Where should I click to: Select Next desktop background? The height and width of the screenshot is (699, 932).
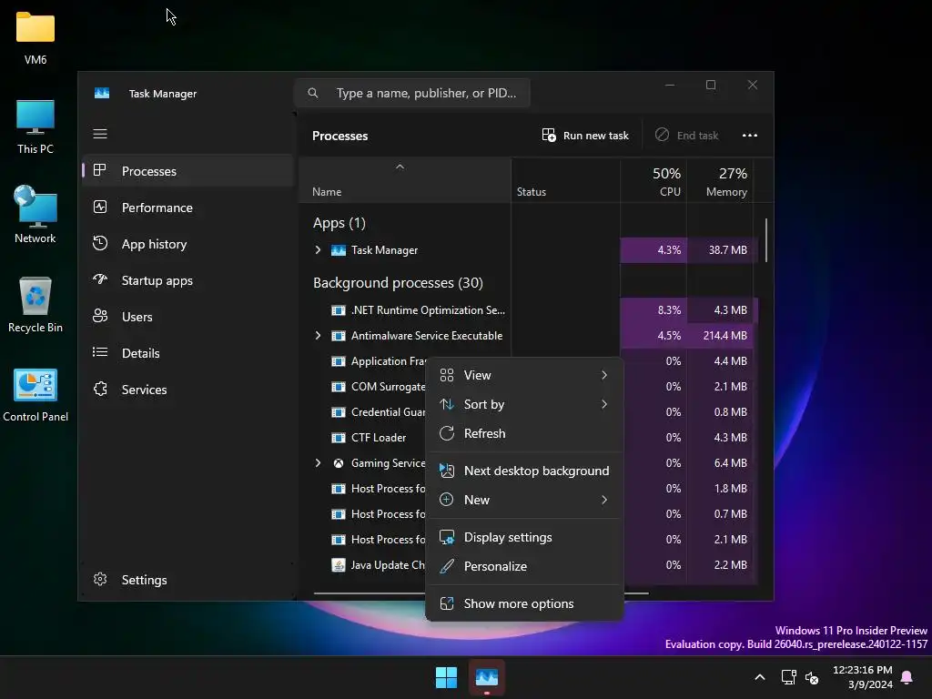pyautogui.click(x=524, y=471)
